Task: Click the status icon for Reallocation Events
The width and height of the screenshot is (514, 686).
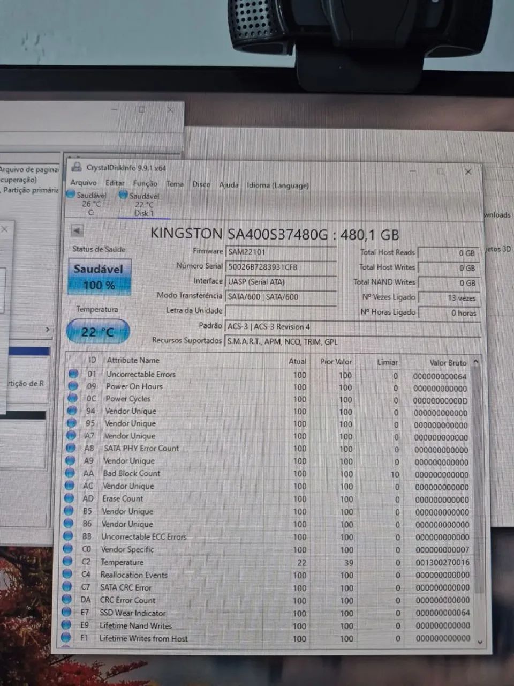Action: pos(67,575)
